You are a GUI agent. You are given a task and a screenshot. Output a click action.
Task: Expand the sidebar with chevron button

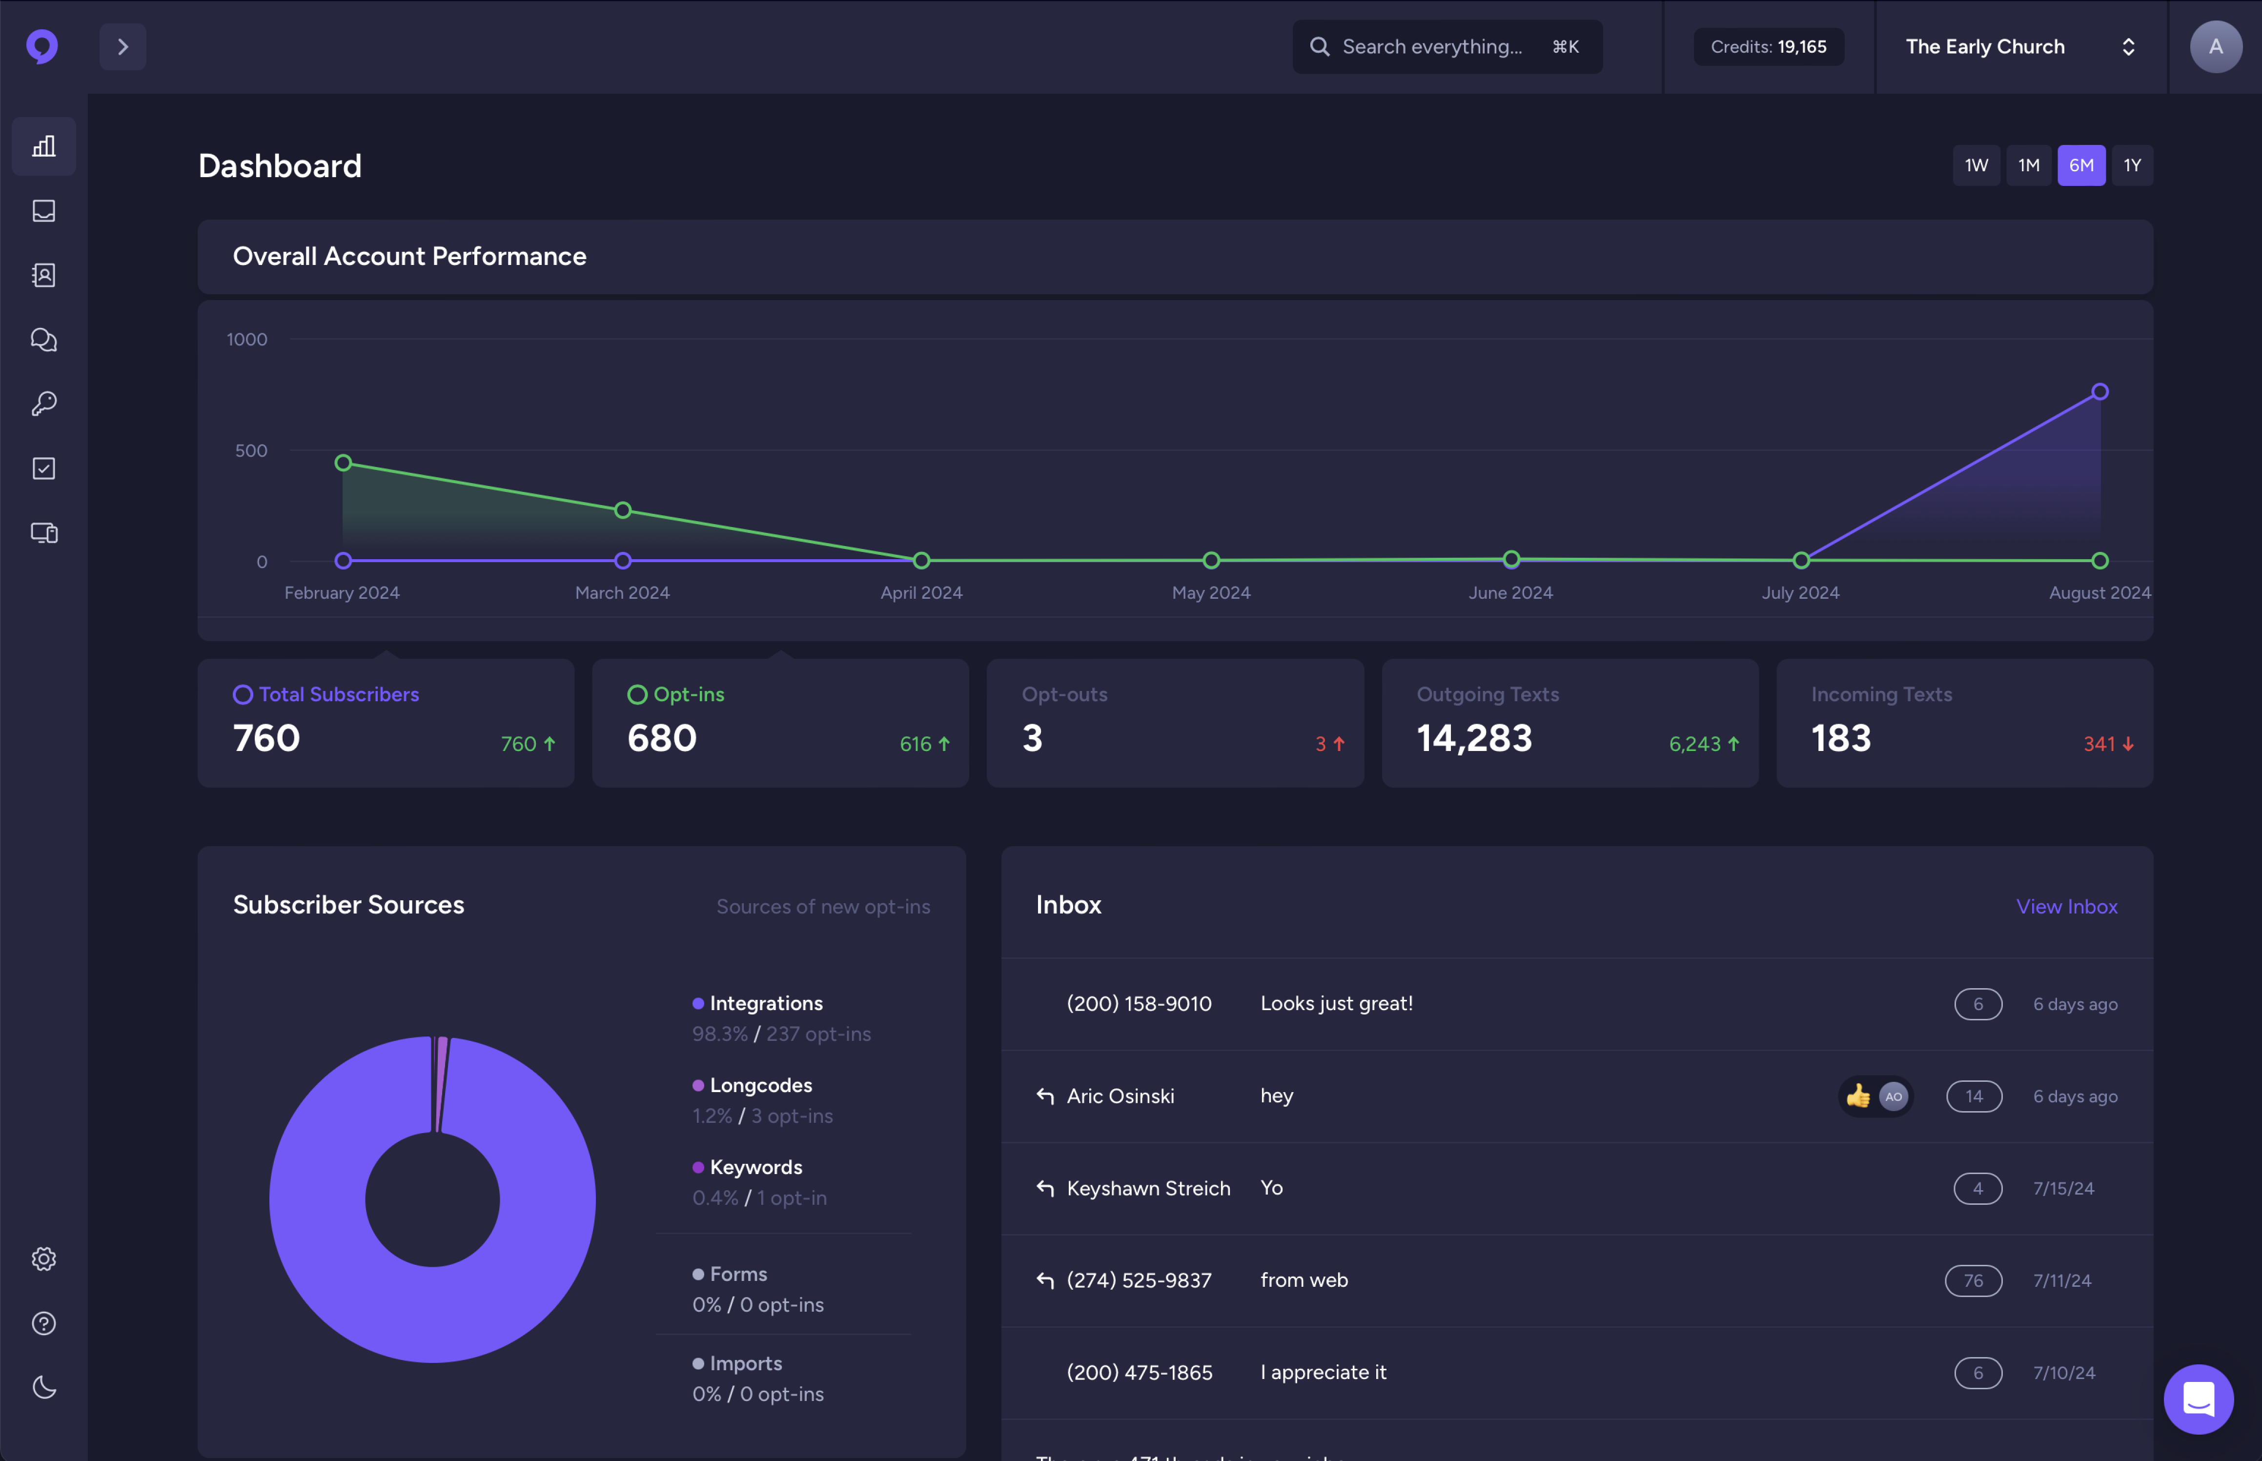(x=122, y=46)
